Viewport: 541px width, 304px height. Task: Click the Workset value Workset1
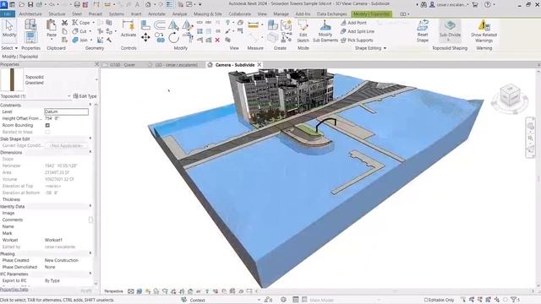pos(53,240)
